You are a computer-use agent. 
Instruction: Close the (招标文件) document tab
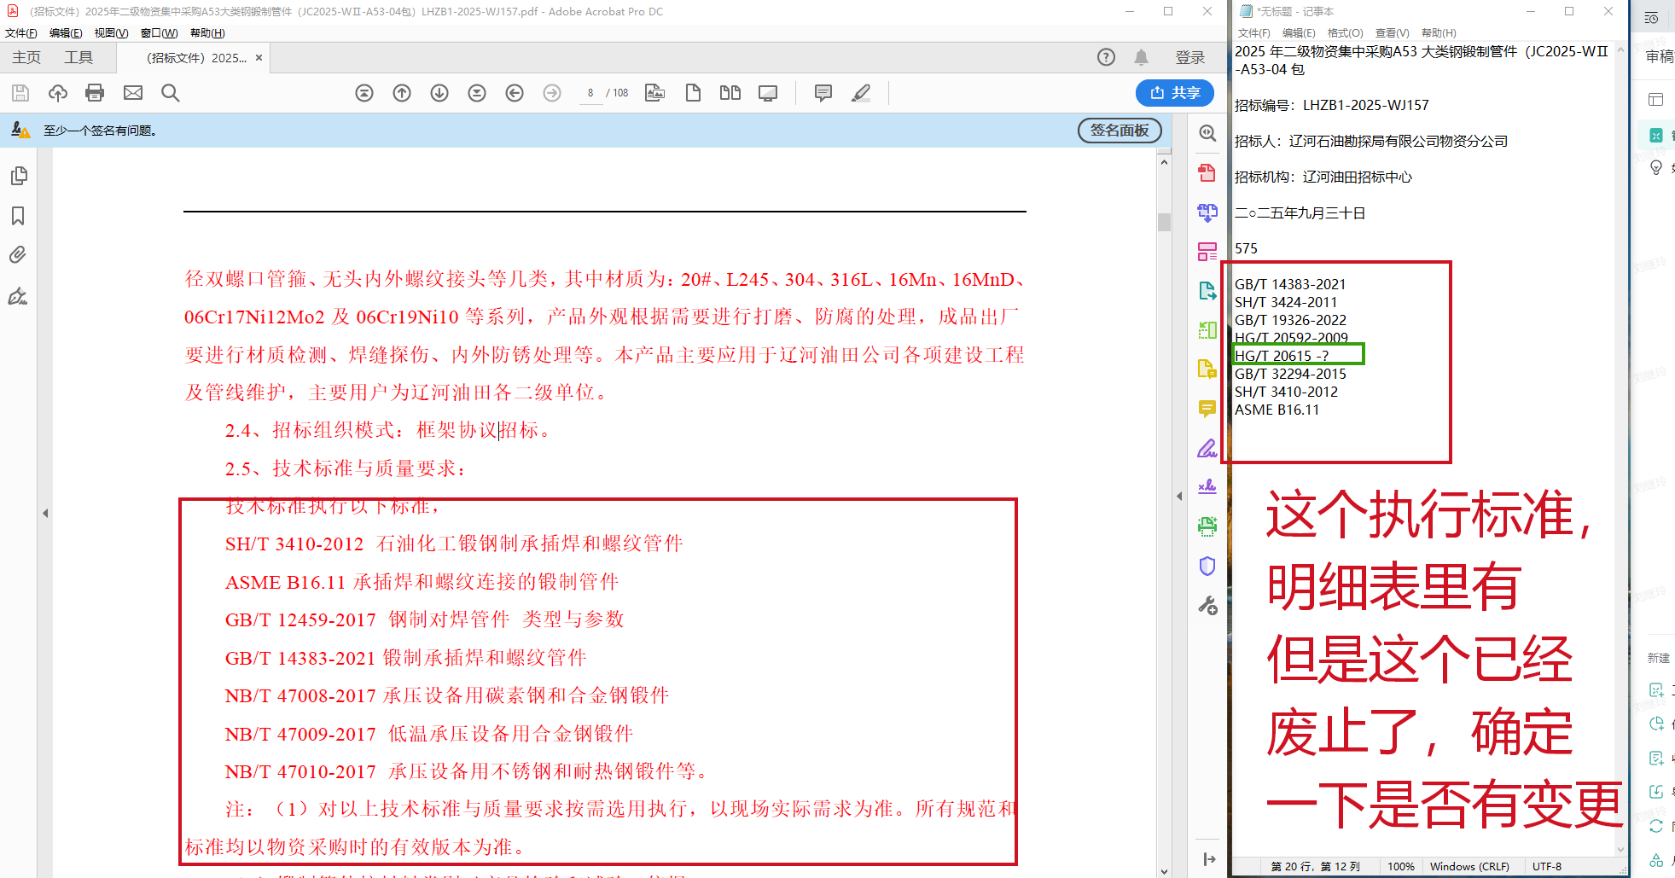tap(259, 58)
